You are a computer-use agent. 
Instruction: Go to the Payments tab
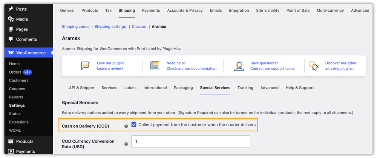point(151,11)
